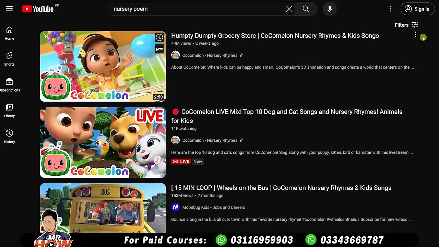The height and width of the screenshot is (247, 439).
Task: Click the "Here are the top 10 dog and cats songs" description
Action: pos(292,152)
